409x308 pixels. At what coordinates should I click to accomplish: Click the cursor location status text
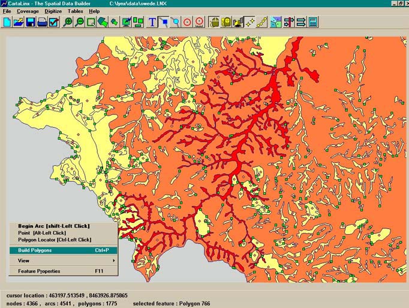pos(67,295)
